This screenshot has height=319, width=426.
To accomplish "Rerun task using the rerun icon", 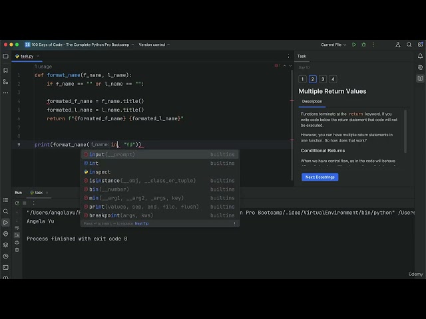I will (x=17, y=203).
